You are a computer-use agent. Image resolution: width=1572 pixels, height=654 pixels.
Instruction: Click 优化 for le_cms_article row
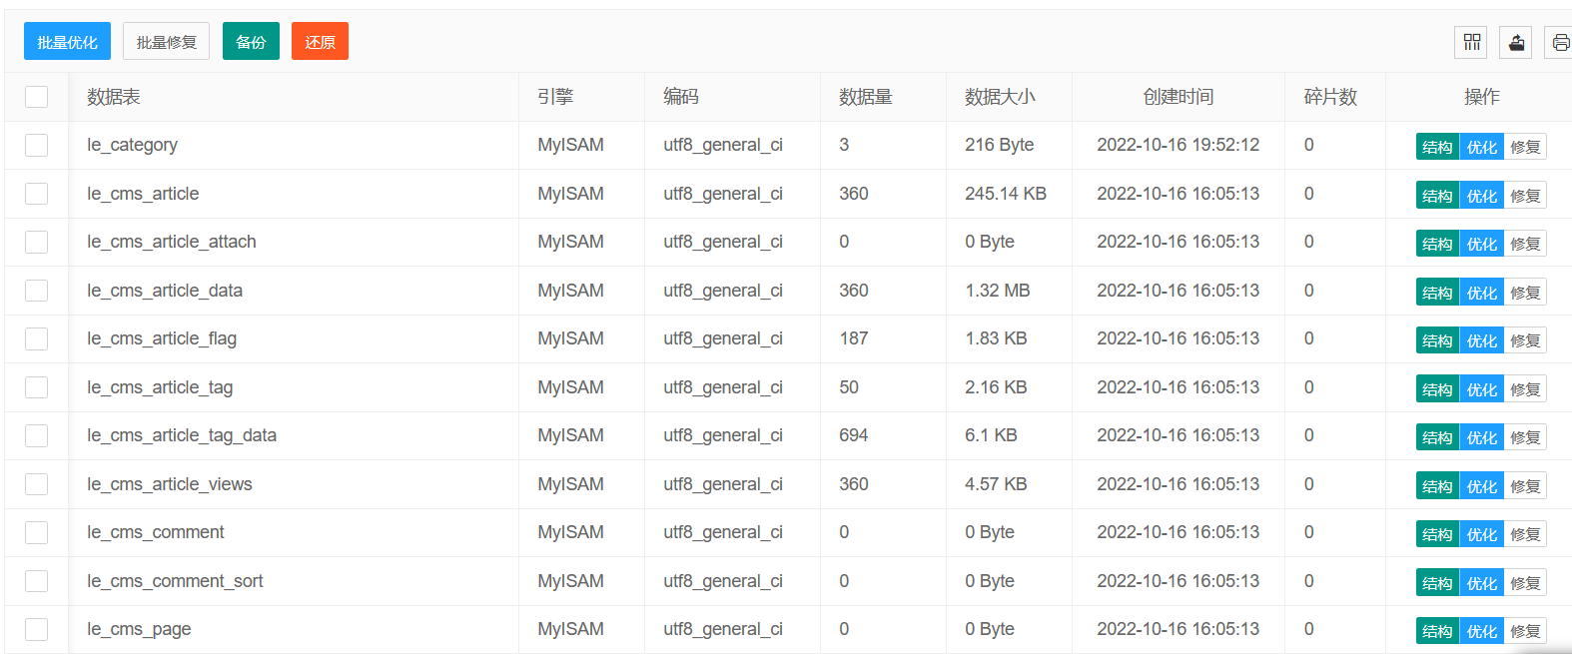[1481, 196]
